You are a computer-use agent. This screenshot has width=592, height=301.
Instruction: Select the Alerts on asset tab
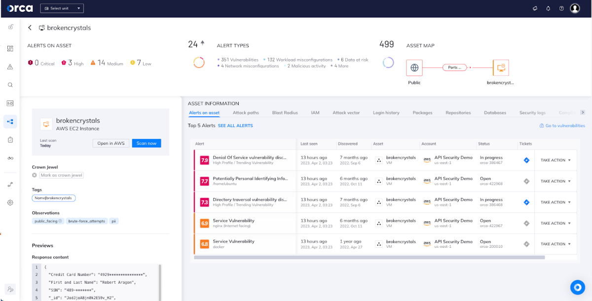[204, 113]
